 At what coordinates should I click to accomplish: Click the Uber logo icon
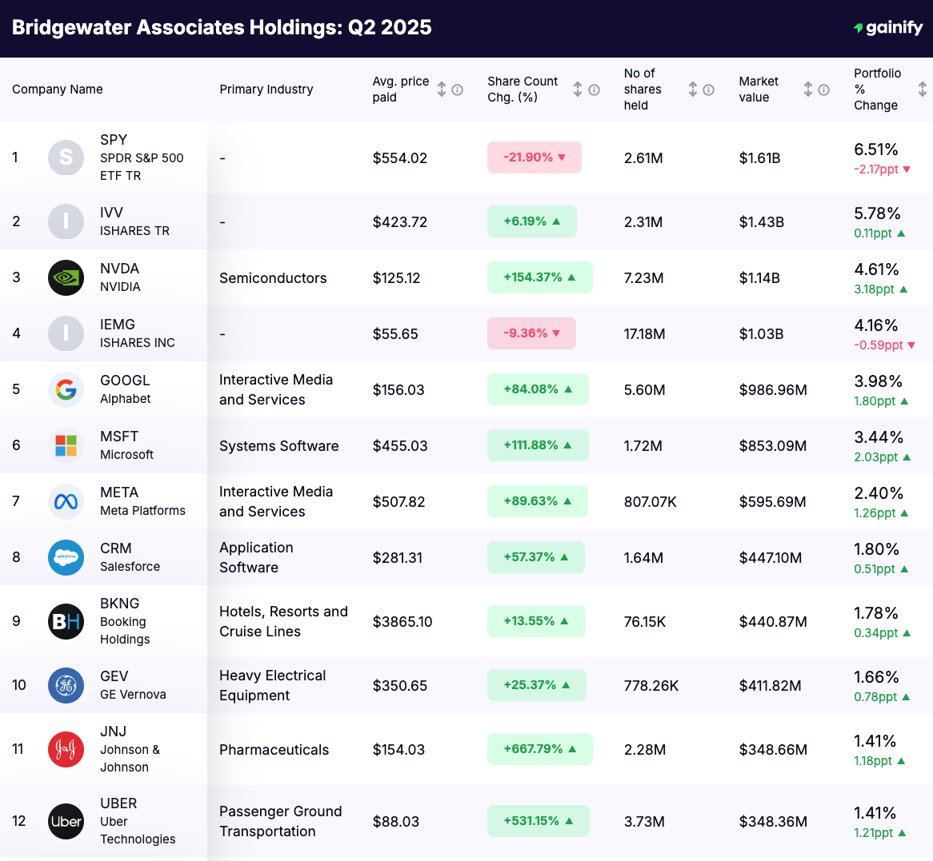[x=66, y=821]
